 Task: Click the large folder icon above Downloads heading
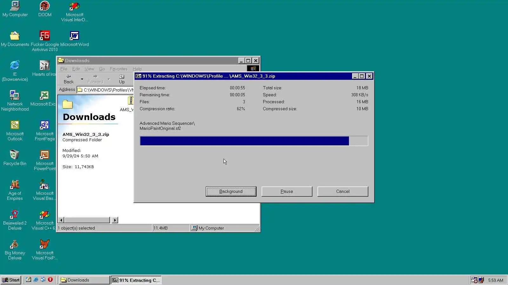[x=68, y=104]
